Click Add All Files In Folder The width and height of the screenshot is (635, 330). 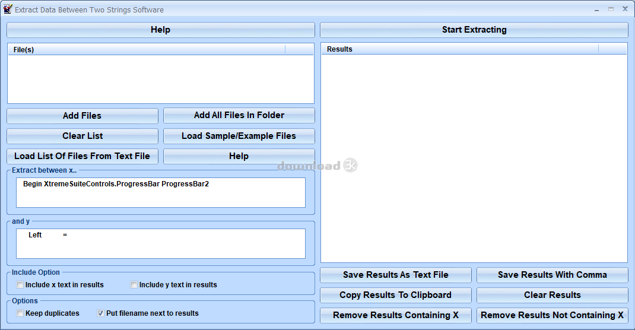[x=239, y=115]
